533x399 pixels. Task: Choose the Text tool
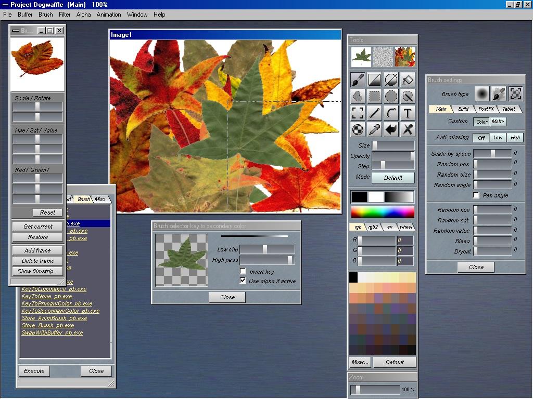tap(408, 113)
